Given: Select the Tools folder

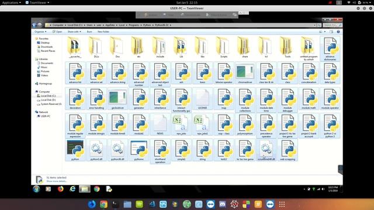Looking at the screenshot, I should [x=288, y=47].
